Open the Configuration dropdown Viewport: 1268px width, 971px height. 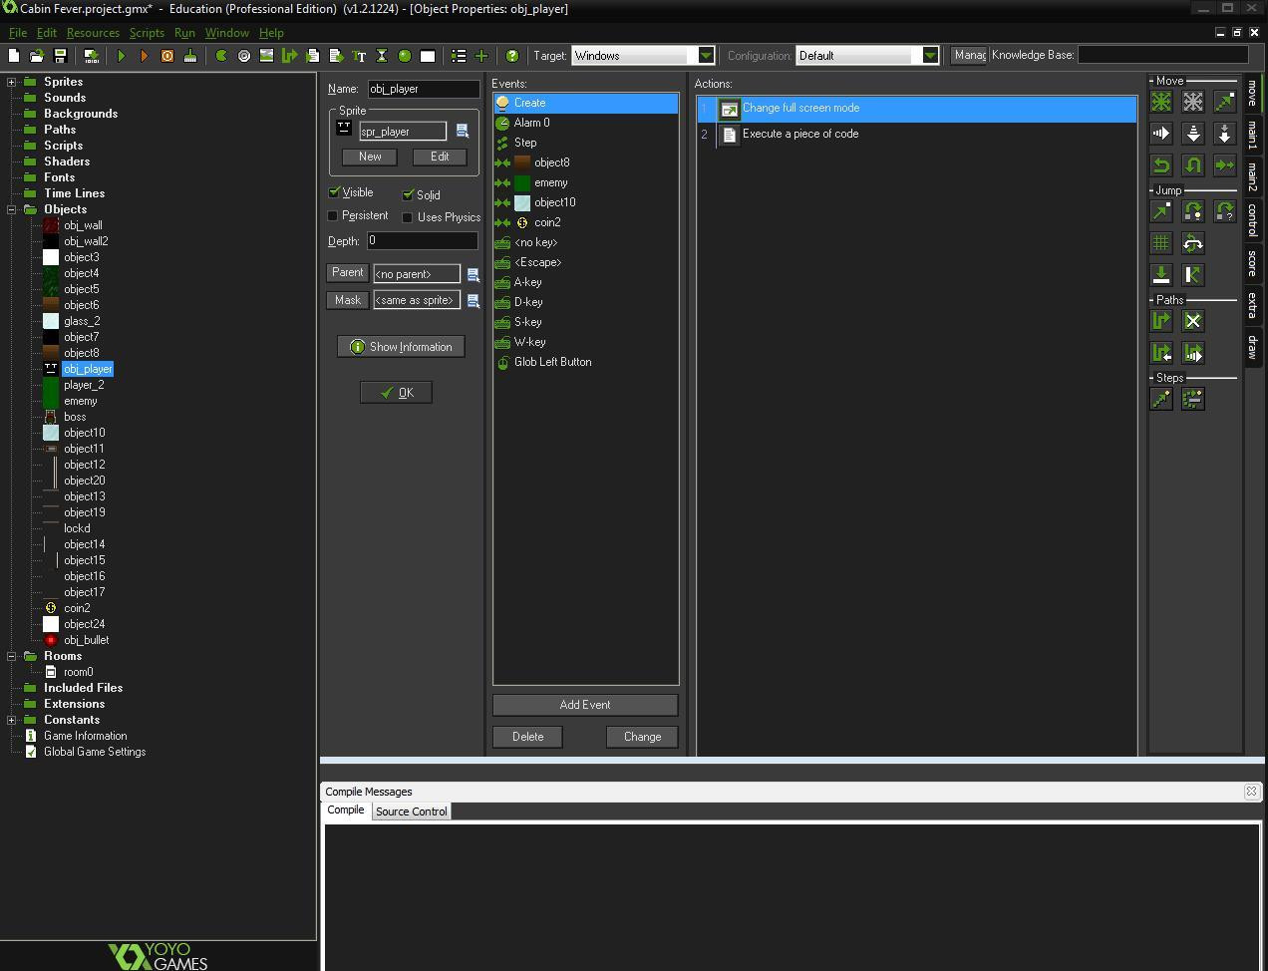(x=930, y=56)
